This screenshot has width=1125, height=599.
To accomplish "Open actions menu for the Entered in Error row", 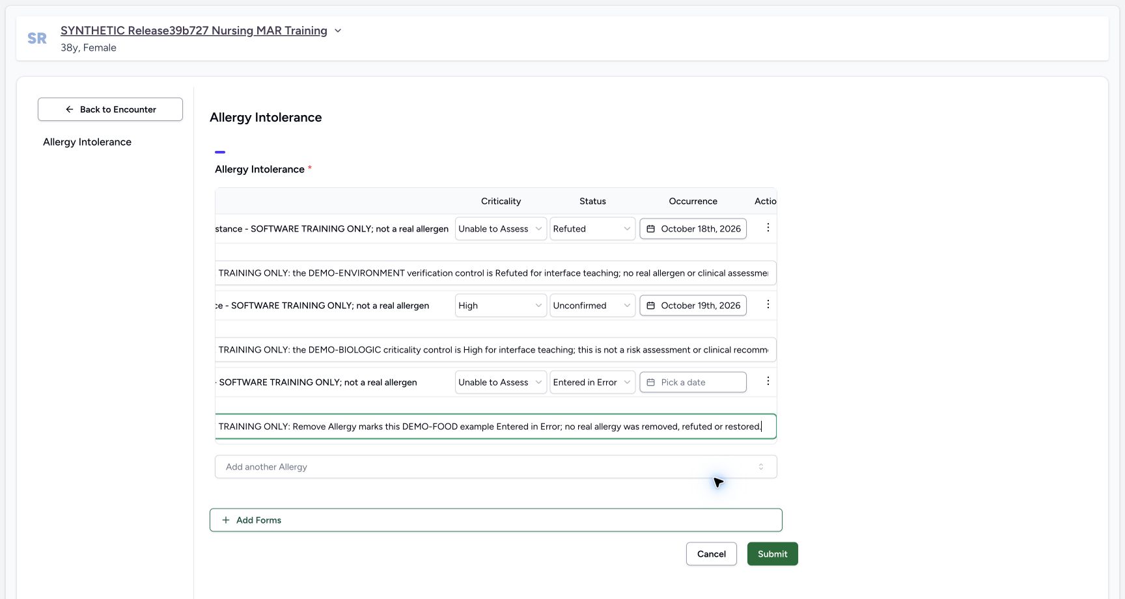I will pos(768,381).
